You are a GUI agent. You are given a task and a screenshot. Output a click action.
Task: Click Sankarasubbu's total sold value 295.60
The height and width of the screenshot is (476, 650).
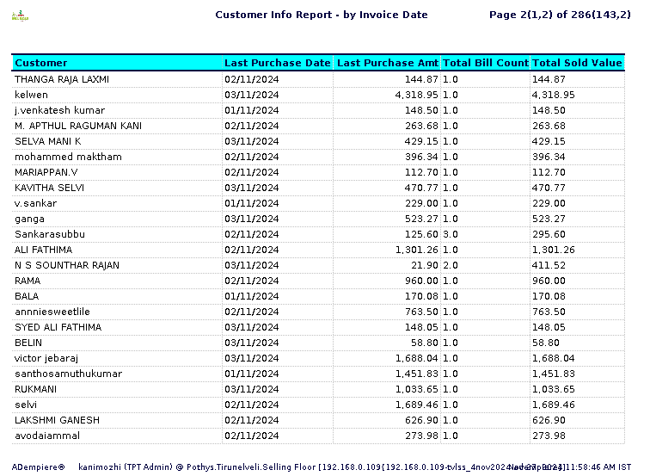(x=549, y=234)
